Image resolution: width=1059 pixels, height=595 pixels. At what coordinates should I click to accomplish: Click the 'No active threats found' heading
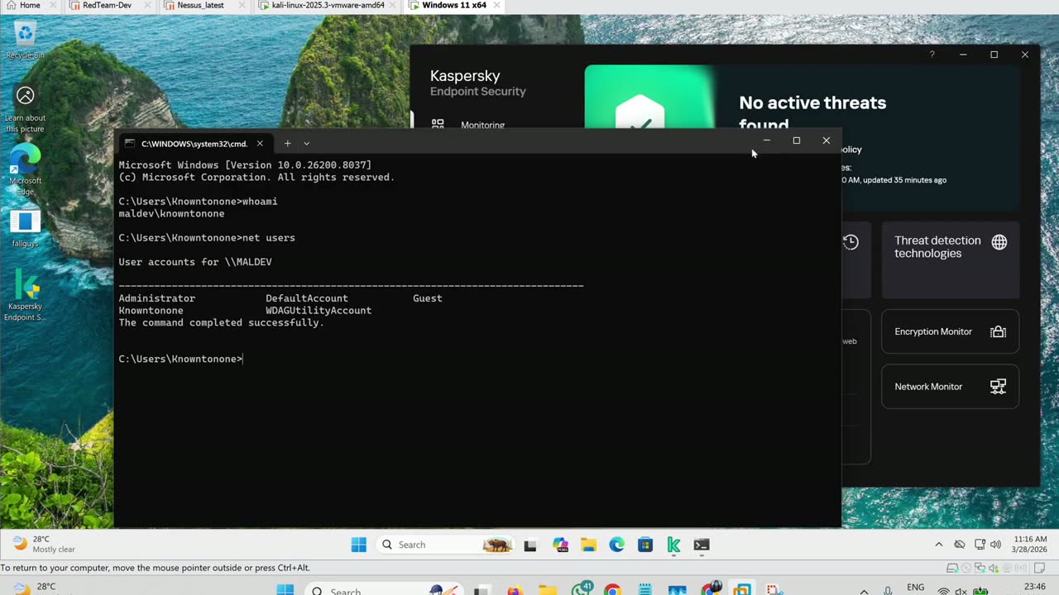click(812, 113)
